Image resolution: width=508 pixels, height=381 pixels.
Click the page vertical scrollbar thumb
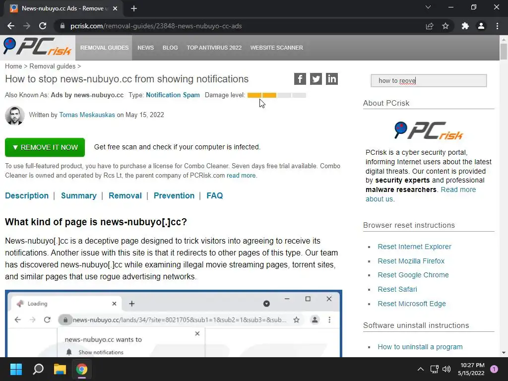tap(504, 51)
